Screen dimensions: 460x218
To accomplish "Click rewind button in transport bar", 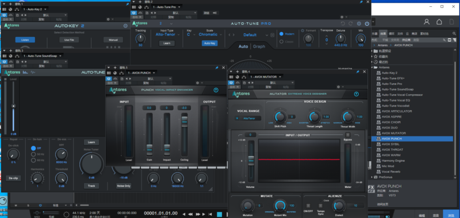I will tap(190, 214).
